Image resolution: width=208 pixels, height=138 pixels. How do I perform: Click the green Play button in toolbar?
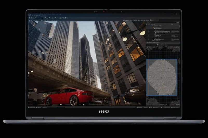pyautogui.click(x=60, y=18)
